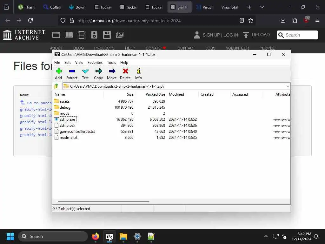
Task: Click the UPLOAD link
Action: pyautogui.click(x=256, y=35)
